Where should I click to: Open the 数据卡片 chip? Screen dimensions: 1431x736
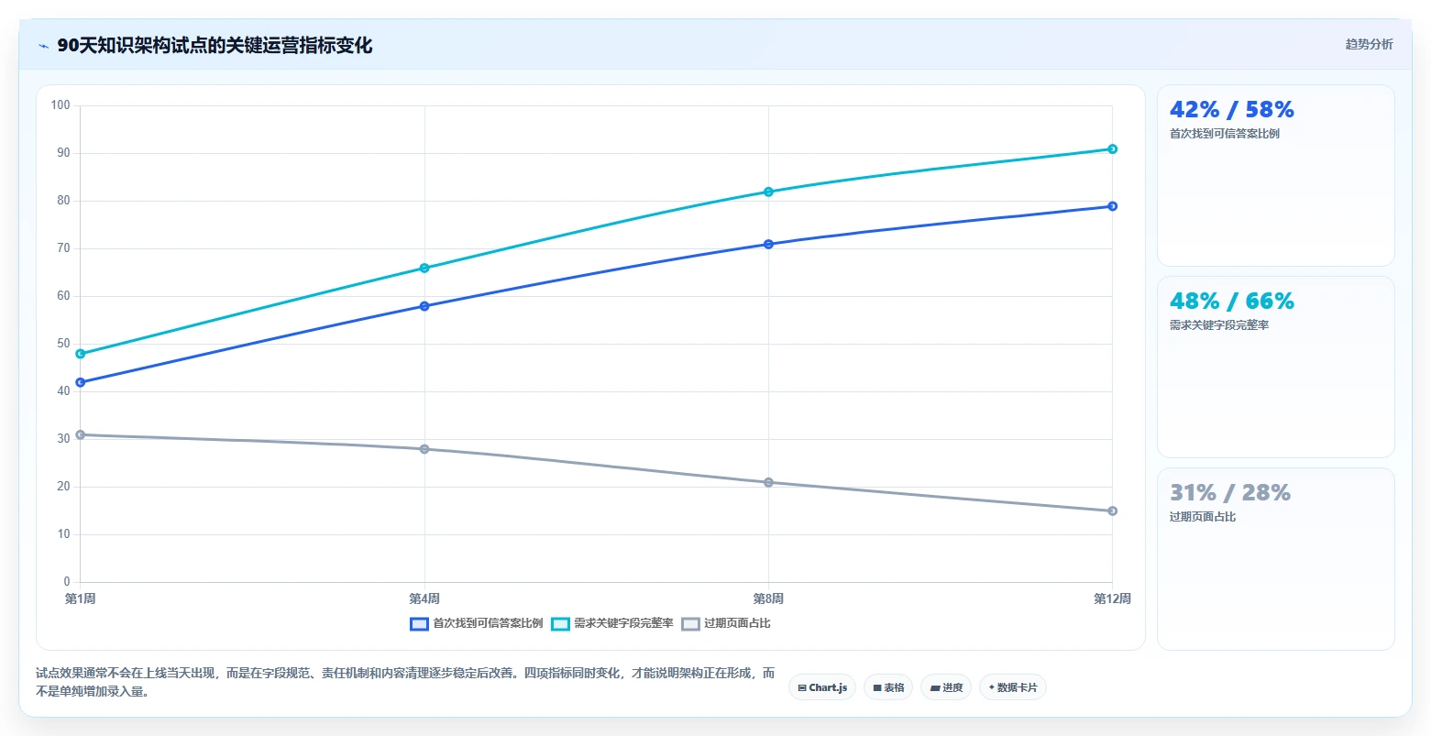[1013, 687]
